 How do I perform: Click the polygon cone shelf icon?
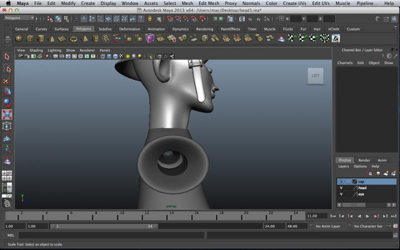pos(52,38)
